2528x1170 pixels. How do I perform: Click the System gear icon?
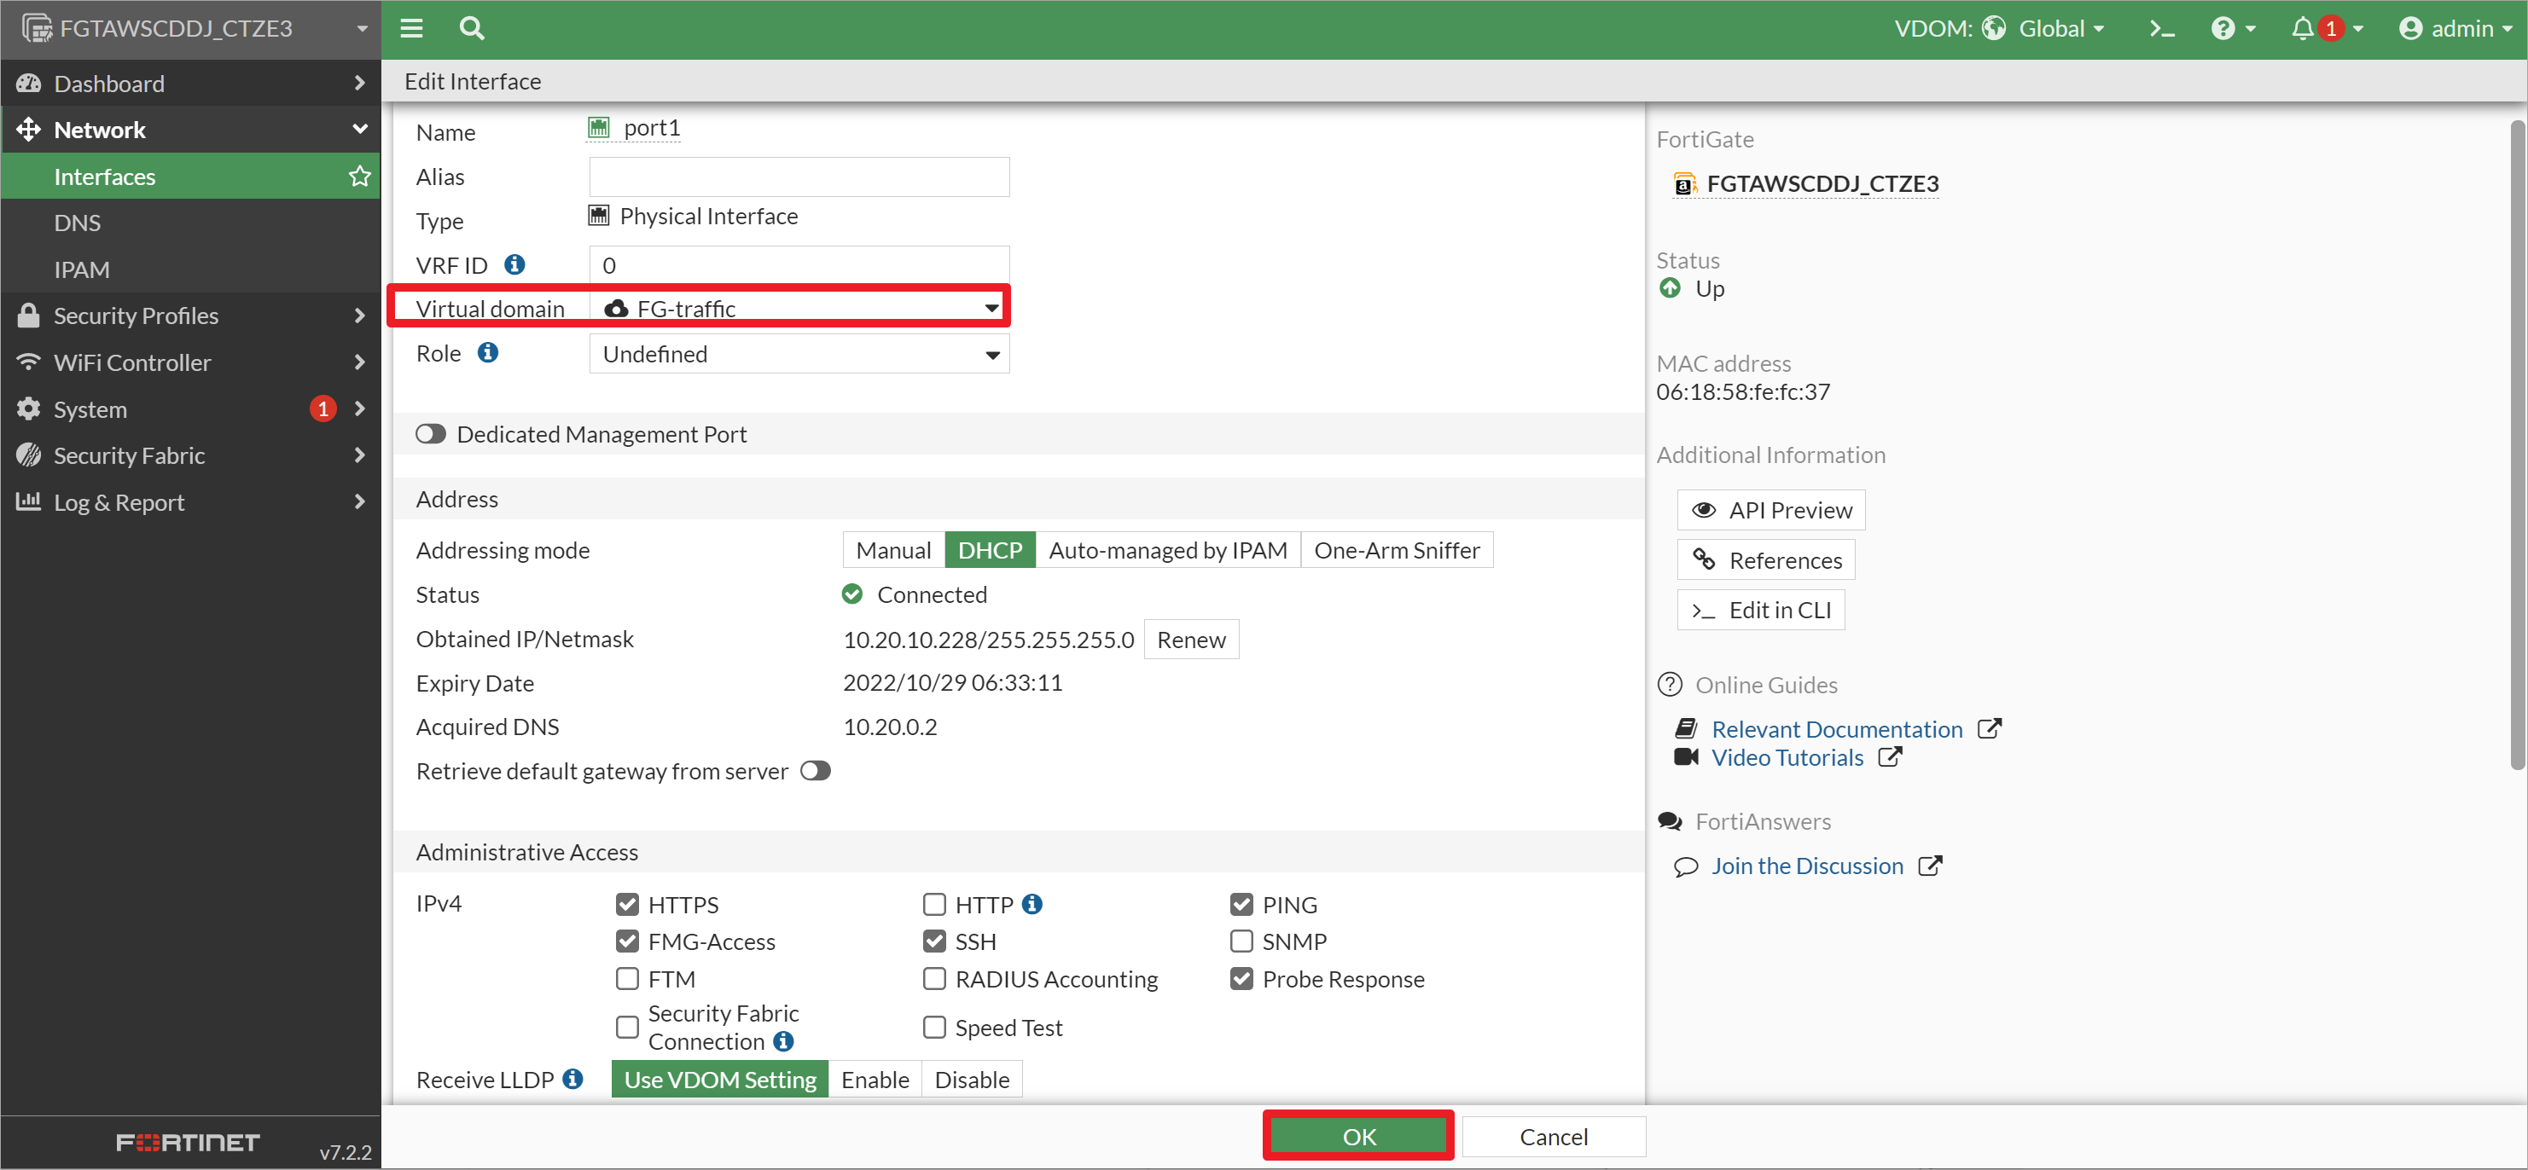click(28, 409)
